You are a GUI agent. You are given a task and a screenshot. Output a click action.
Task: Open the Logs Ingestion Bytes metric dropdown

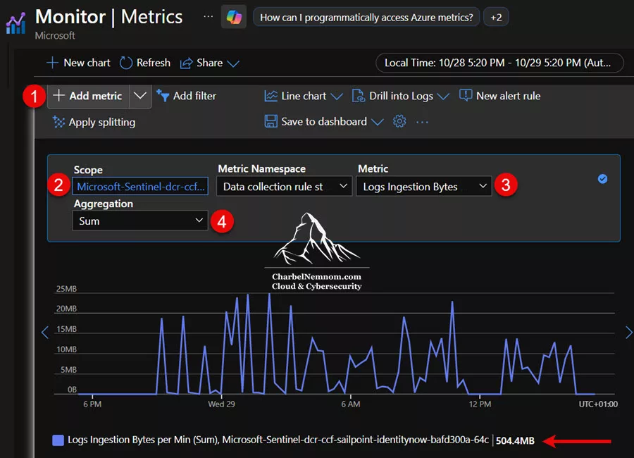424,187
